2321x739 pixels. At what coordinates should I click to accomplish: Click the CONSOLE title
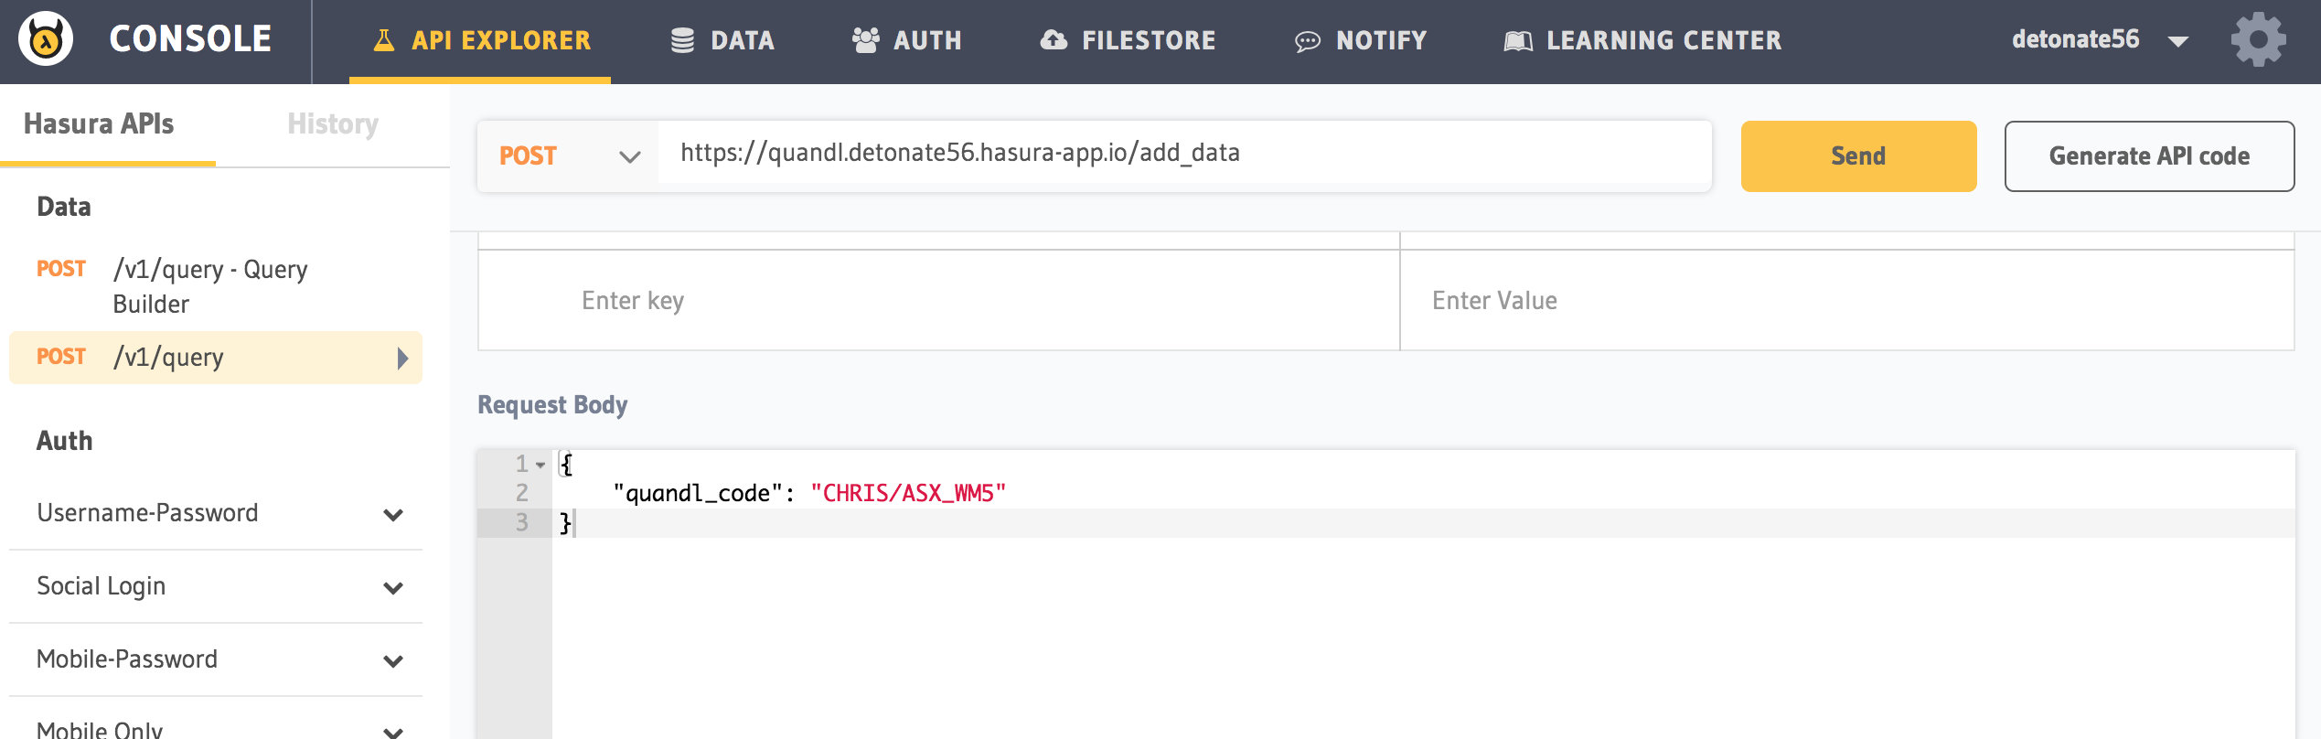click(190, 39)
